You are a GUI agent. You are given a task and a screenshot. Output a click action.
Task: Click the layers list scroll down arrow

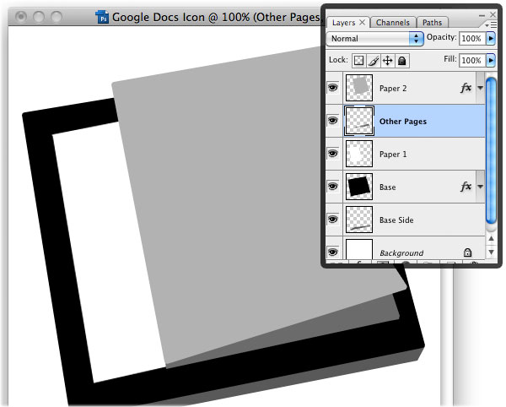[x=491, y=252]
